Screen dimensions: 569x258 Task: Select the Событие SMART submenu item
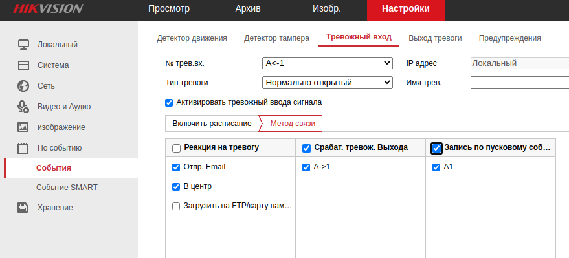[67, 188]
